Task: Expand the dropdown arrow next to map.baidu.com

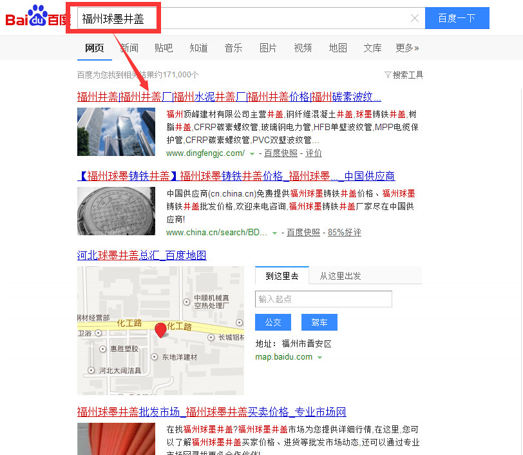Action: tap(320, 358)
